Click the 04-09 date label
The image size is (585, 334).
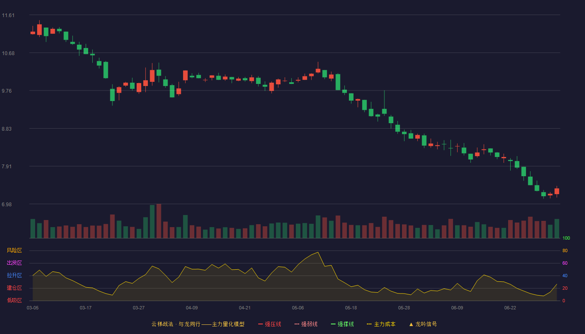pos(192,308)
